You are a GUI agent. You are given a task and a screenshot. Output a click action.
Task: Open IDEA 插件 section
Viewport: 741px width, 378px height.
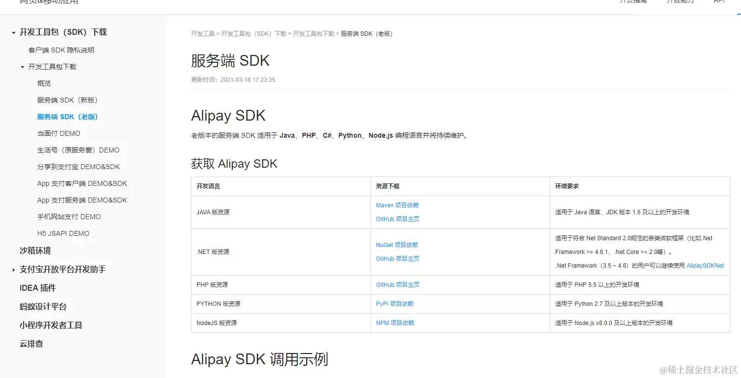[x=38, y=288]
